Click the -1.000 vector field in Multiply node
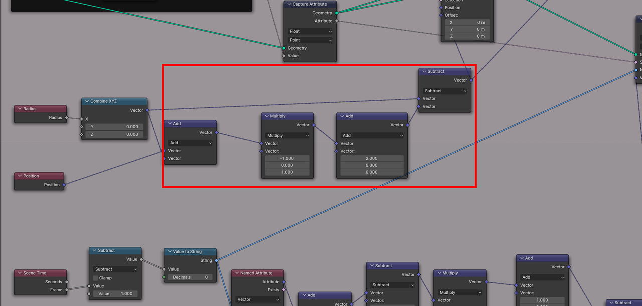 [x=287, y=158]
